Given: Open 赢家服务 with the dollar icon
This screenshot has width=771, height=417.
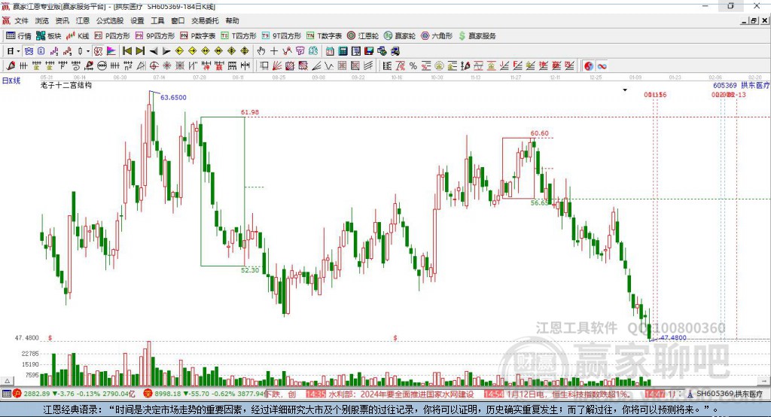Looking at the screenshot, I should pos(477,36).
